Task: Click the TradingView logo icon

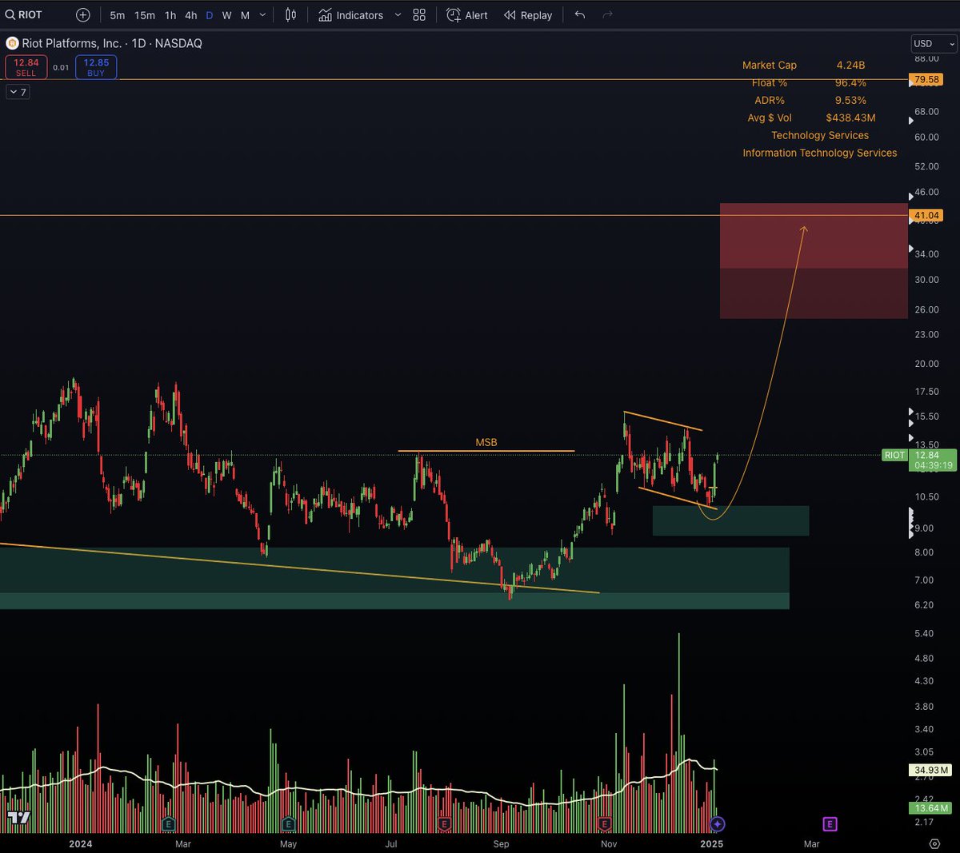Action: point(18,817)
